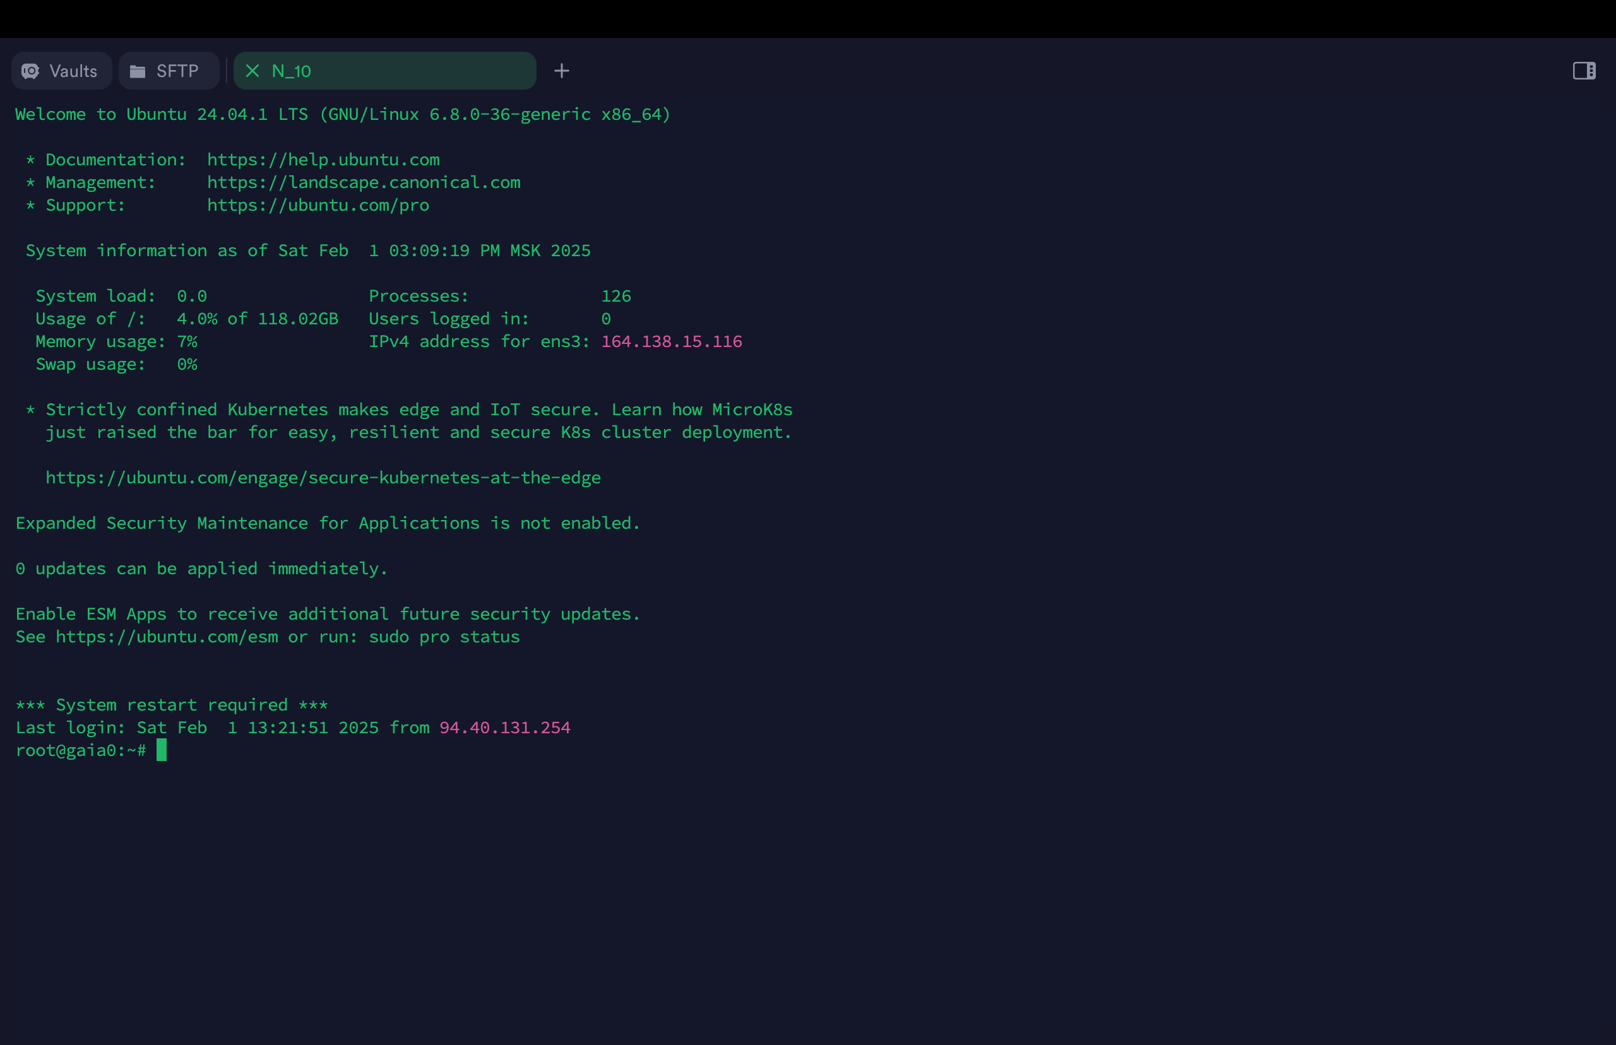Click the 'Users logged in: 0' entry
This screenshot has width=1616, height=1045.
pos(490,319)
